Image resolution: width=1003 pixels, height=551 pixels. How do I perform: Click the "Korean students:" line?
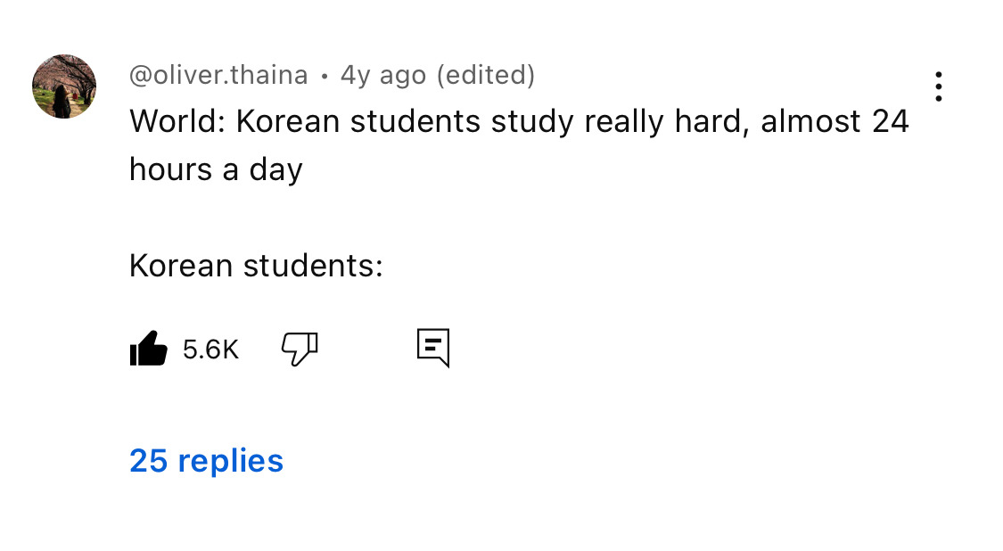coord(256,266)
